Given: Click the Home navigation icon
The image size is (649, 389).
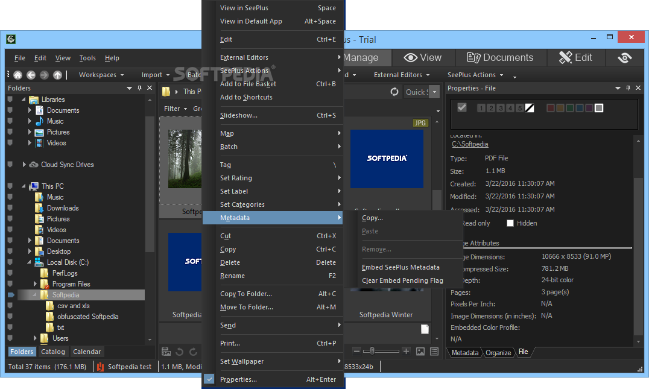Looking at the screenshot, I should [18, 75].
